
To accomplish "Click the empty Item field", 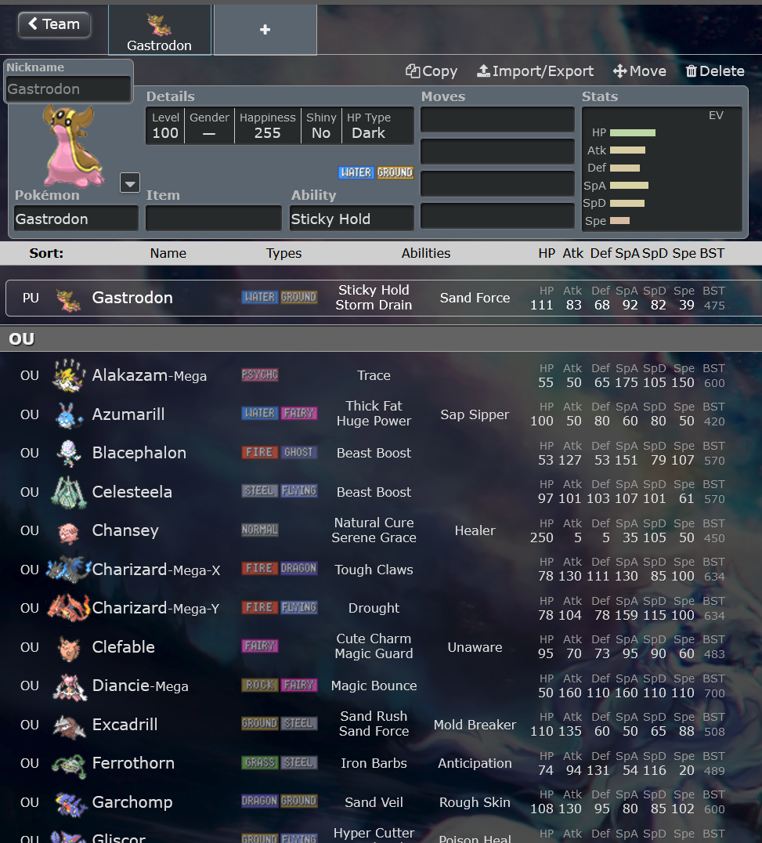I will pos(213,219).
